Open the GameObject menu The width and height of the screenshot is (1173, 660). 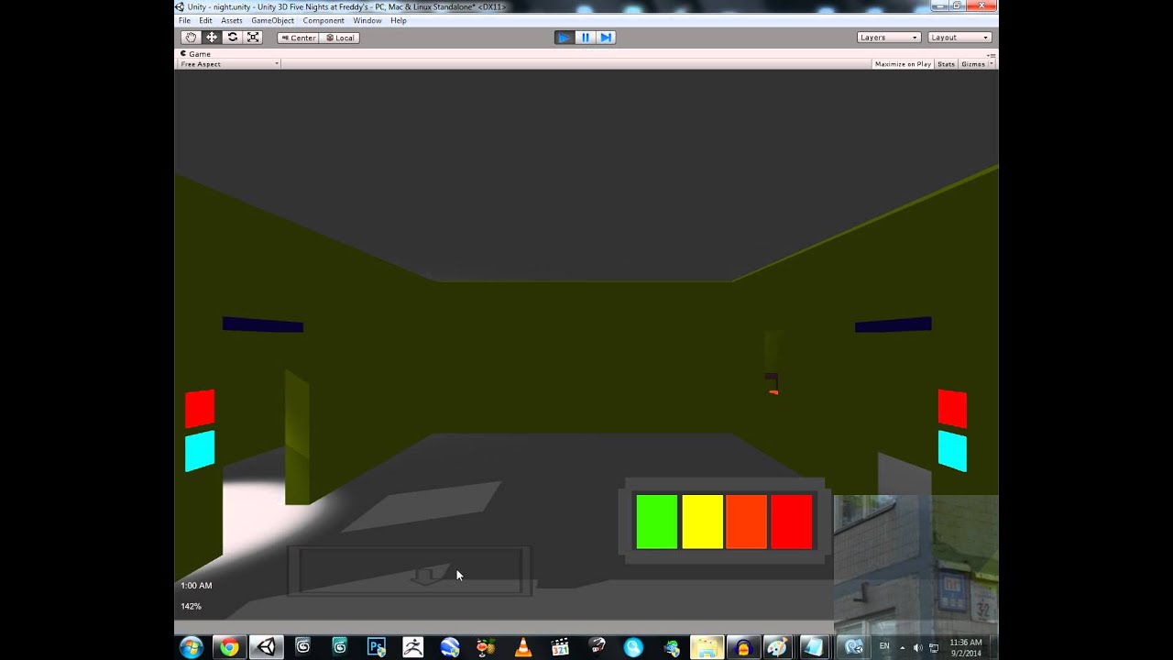click(x=273, y=20)
